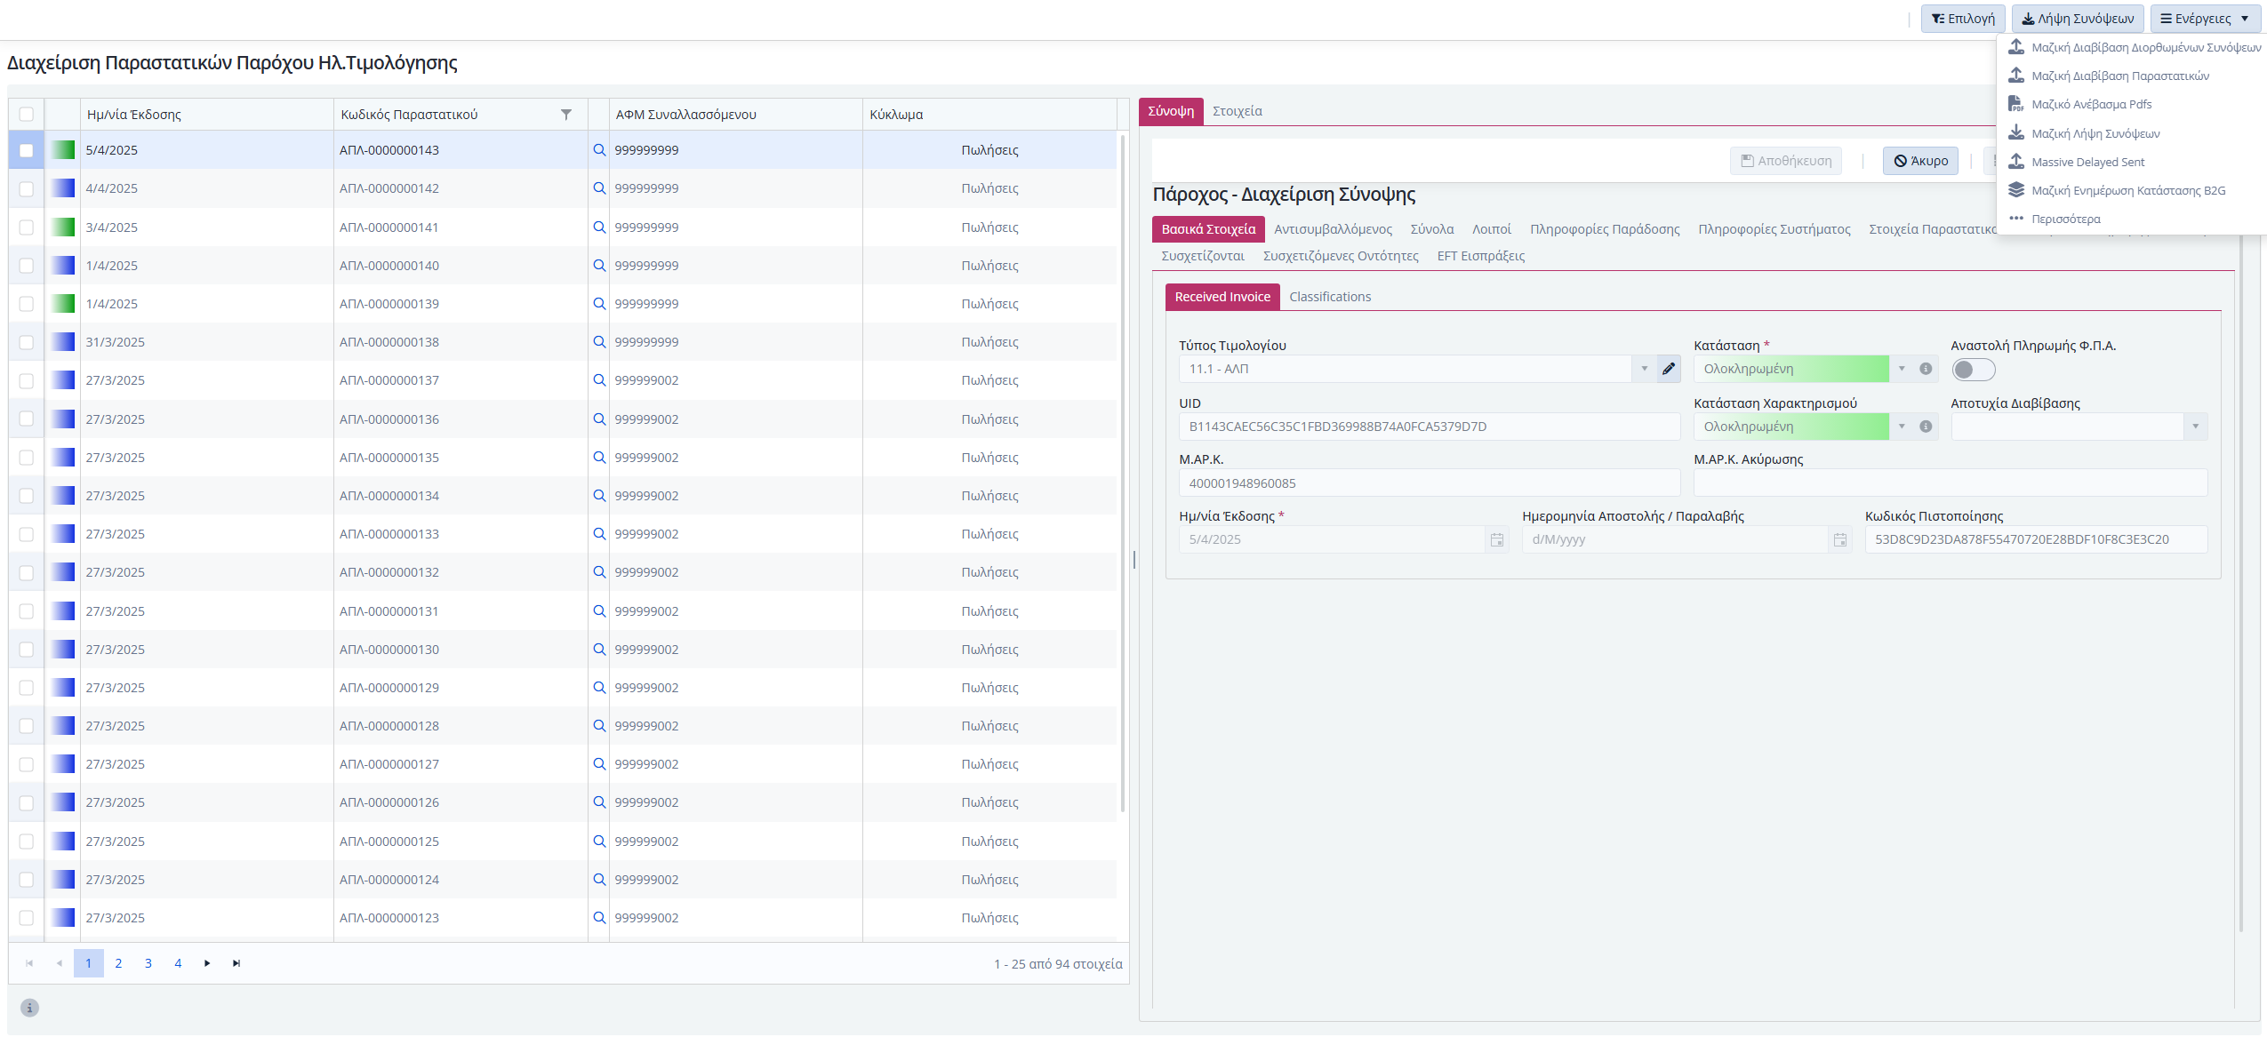Go to next page arrow in pager
This screenshot has width=2267, height=1037.
pyautogui.click(x=207, y=963)
